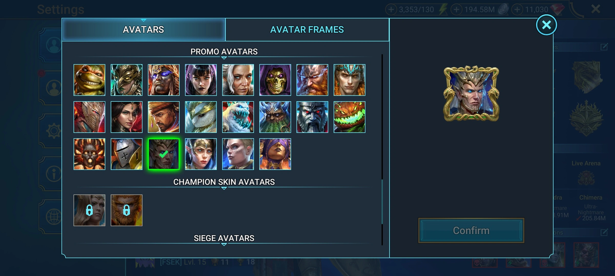The height and width of the screenshot is (276, 615).
Task: Select the purple-haired blindfolded woman avatar
Action: click(275, 154)
